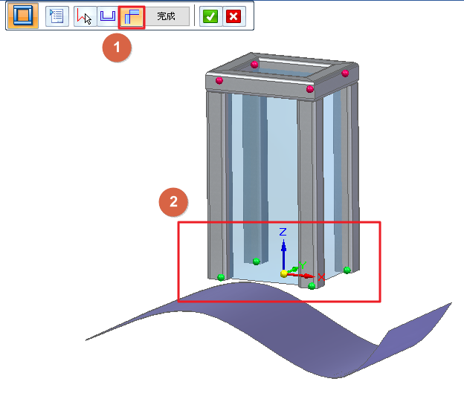Click the yellow origin ball of the triad
This screenshot has height=396, width=464.
(x=284, y=273)
